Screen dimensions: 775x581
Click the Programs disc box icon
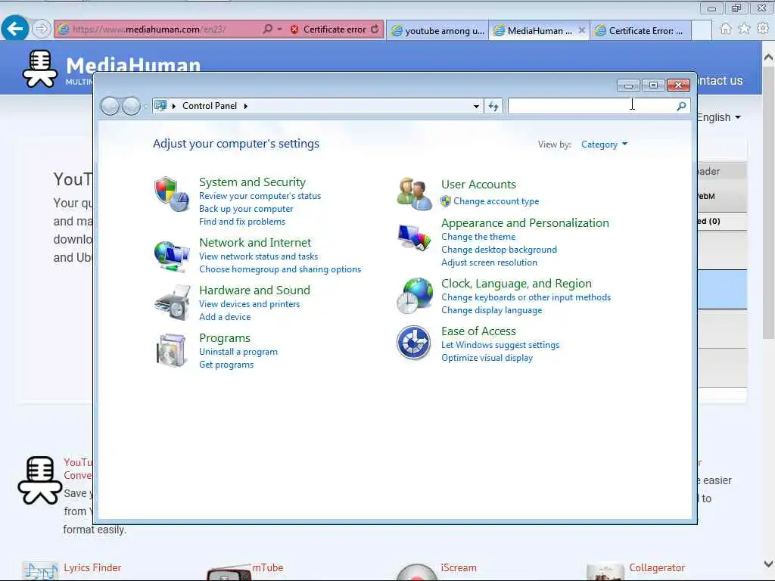172,350
